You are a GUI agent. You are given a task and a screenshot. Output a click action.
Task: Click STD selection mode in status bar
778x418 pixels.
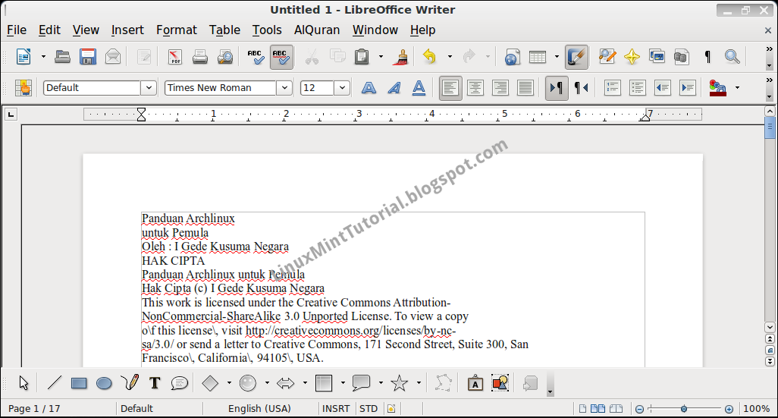(369, 409)
